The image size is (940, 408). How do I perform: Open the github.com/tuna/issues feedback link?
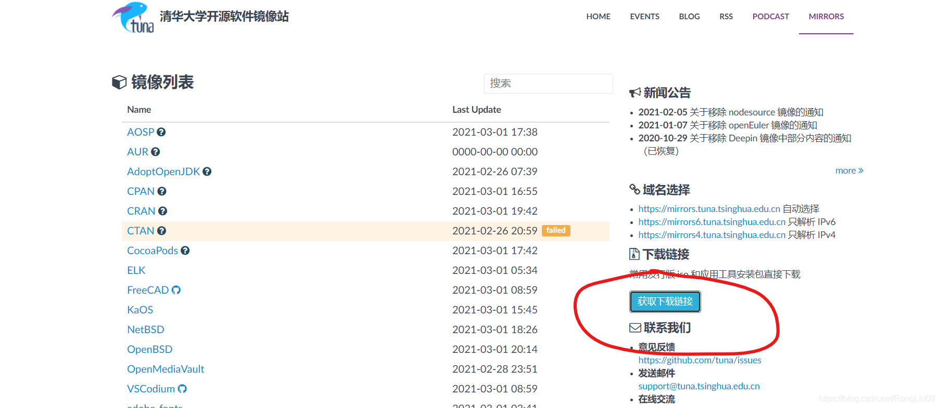click(x=700, y=360)
